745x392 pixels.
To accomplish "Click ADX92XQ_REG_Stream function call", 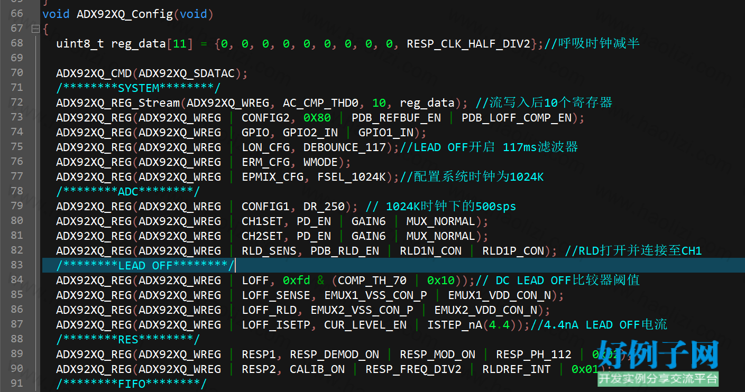I will [x=118, y=102].
